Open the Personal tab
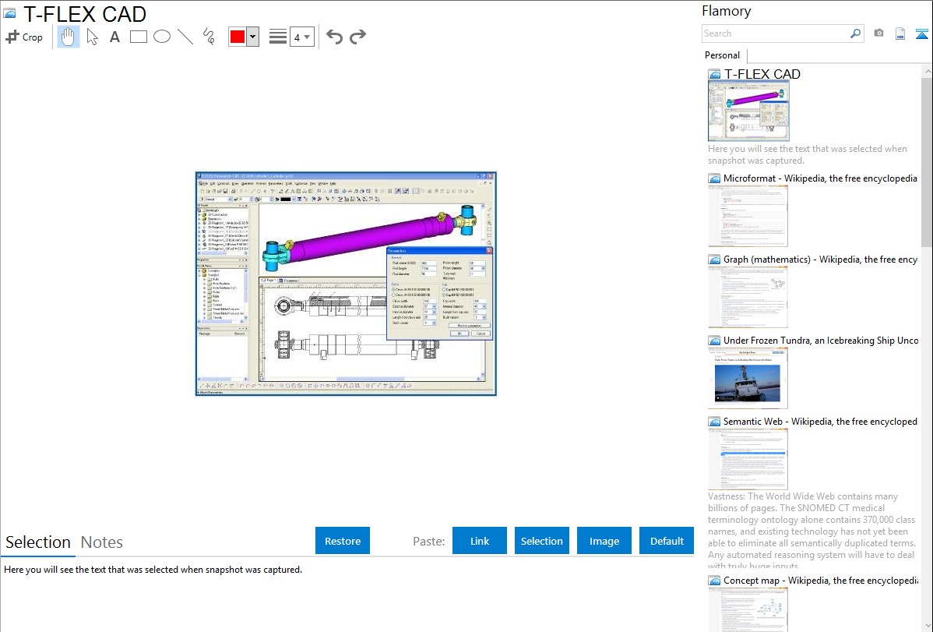This screenshot has width=933, height=632. click(723, 55)
